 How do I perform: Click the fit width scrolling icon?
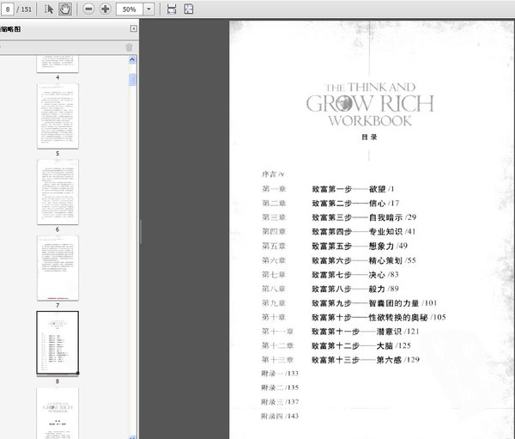172,9
